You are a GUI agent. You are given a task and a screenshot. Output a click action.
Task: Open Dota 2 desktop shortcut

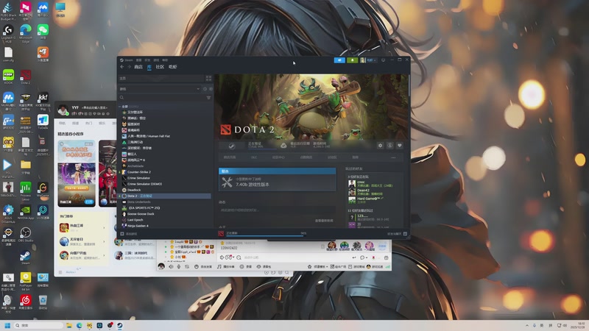26,77
